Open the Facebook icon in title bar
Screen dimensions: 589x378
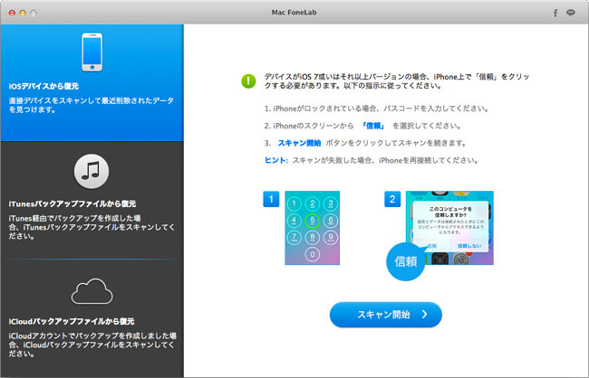(555, 14)
